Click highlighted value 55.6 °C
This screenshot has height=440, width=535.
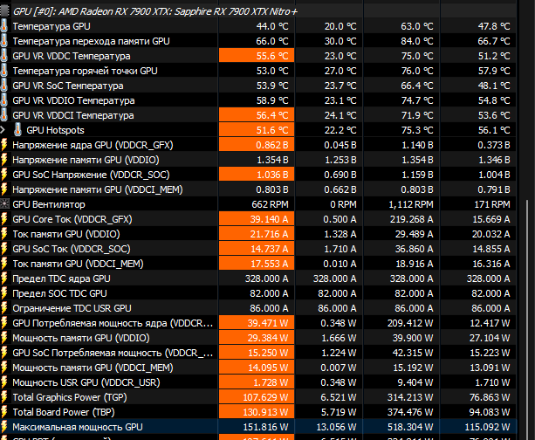click(257, 56)
